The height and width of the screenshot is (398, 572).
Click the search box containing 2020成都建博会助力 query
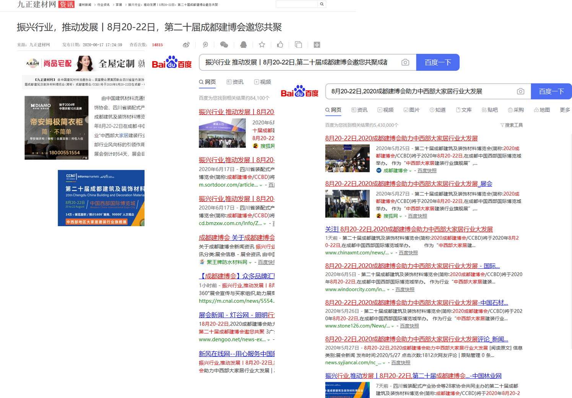421,91
